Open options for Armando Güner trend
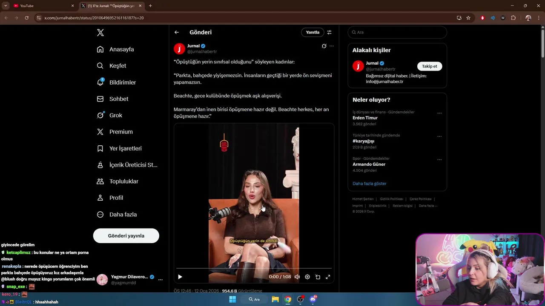 click(x=439, y=160)
